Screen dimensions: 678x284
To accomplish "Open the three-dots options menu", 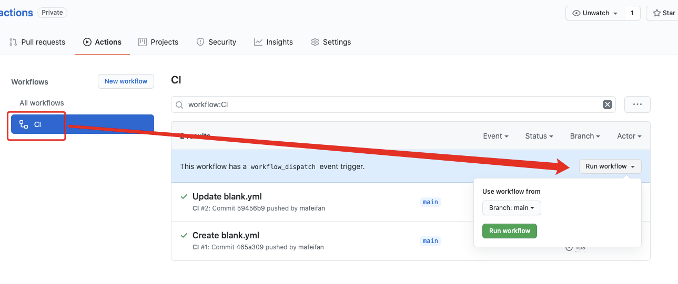I will tap(637, 104).
